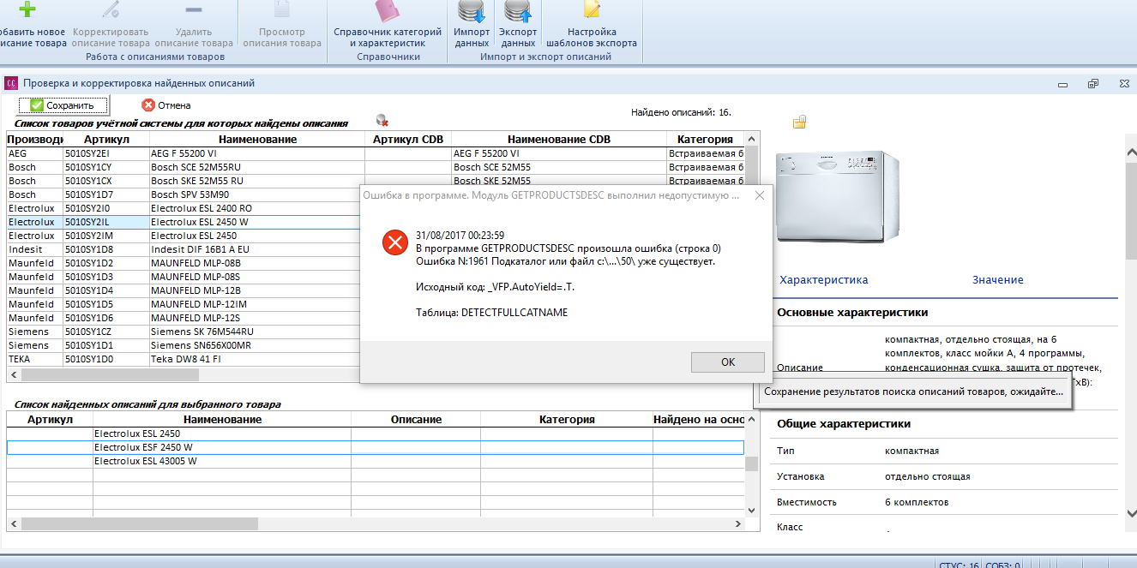Click the AEG F 55200 VI CDB name cell

[558, 153]
